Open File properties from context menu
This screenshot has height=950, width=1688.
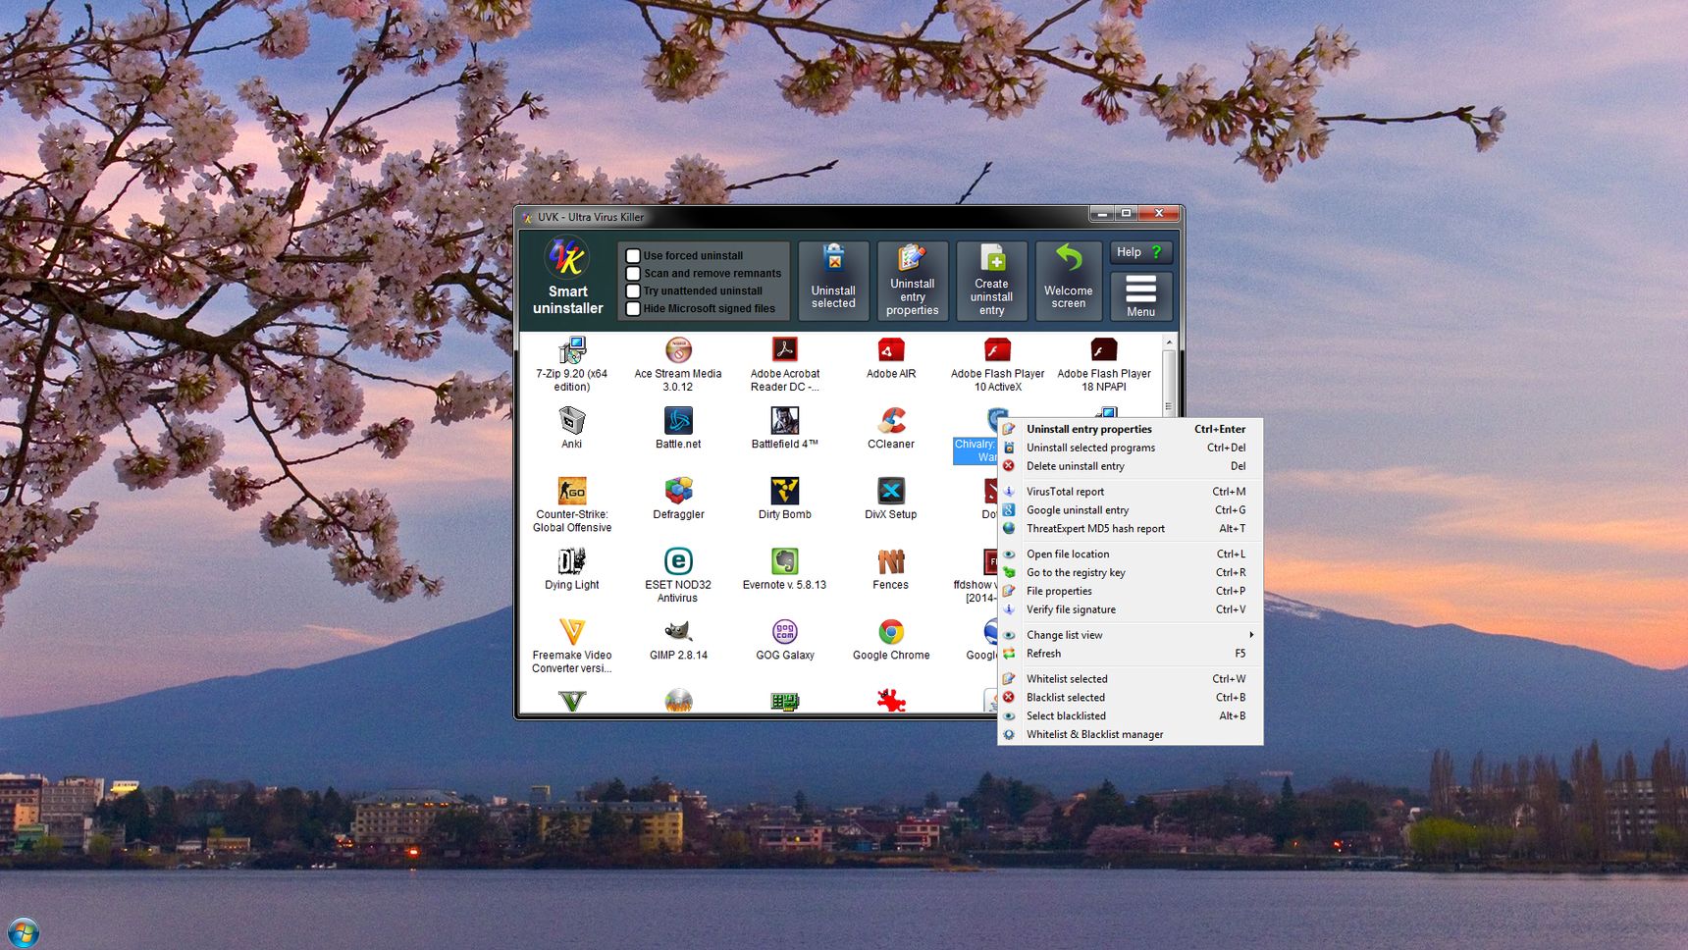[1130, 591]
